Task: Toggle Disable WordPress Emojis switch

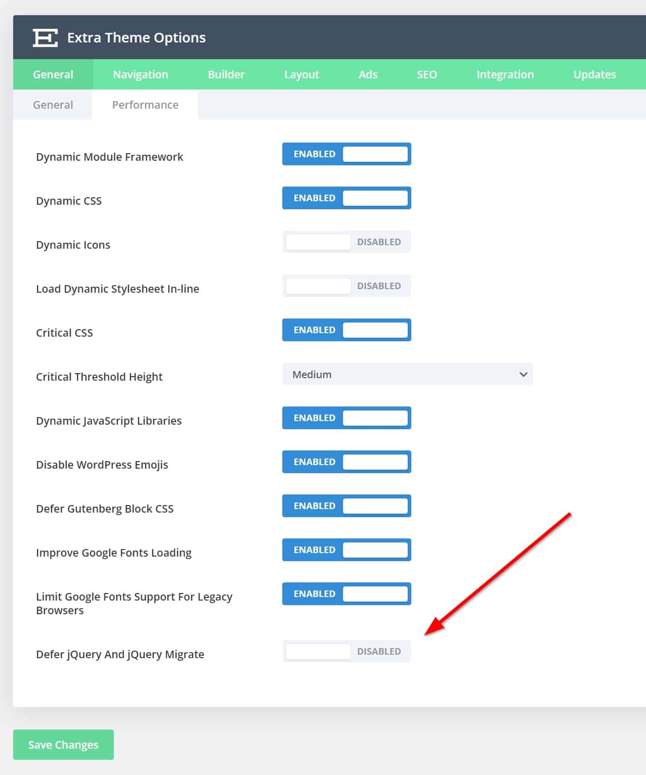Action: (347, 462)
